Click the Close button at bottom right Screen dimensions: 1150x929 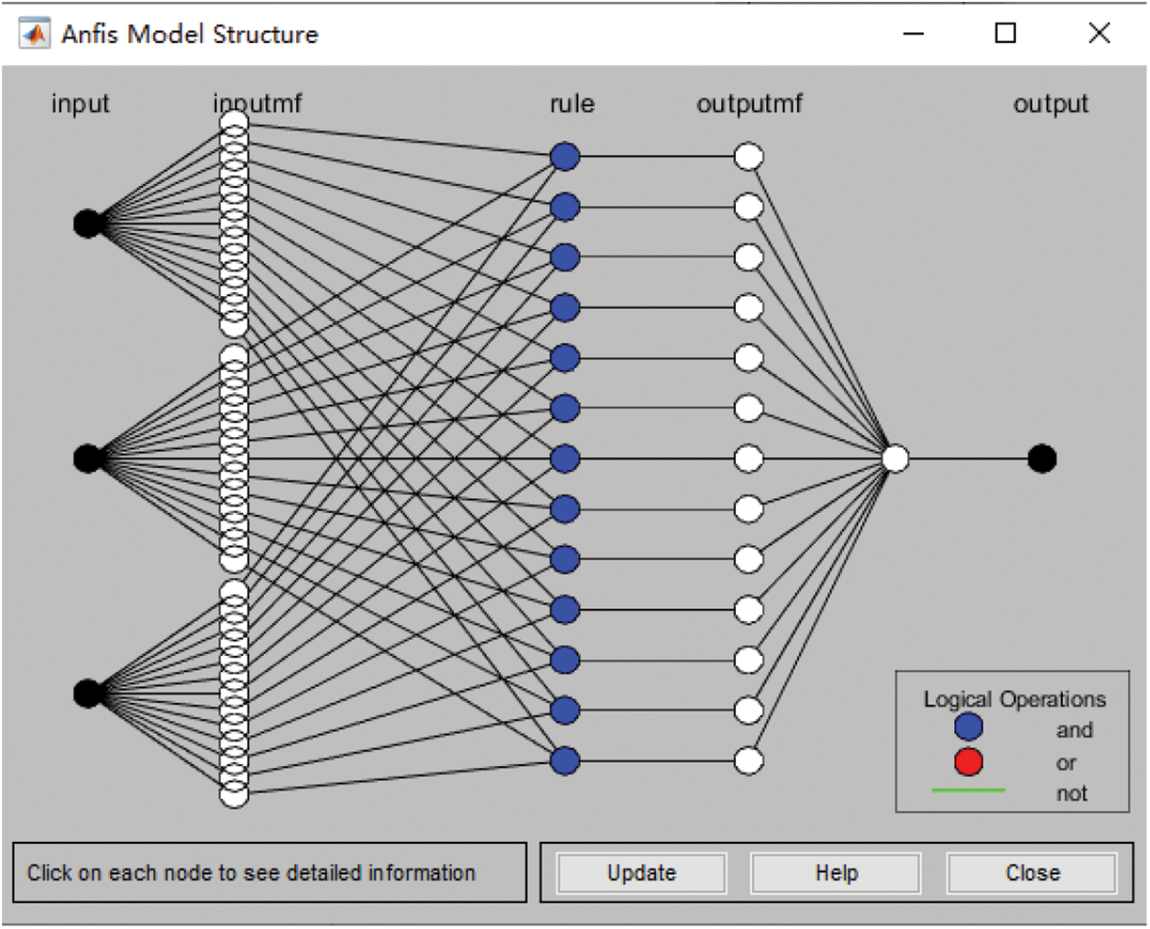point(1032,873)
